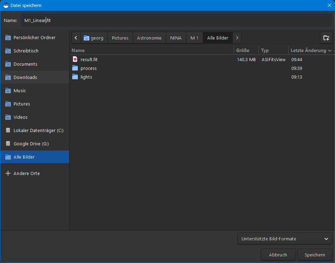Go to georg in the path bar
This screenshot has height=263, width=335.
pos(94,38)
